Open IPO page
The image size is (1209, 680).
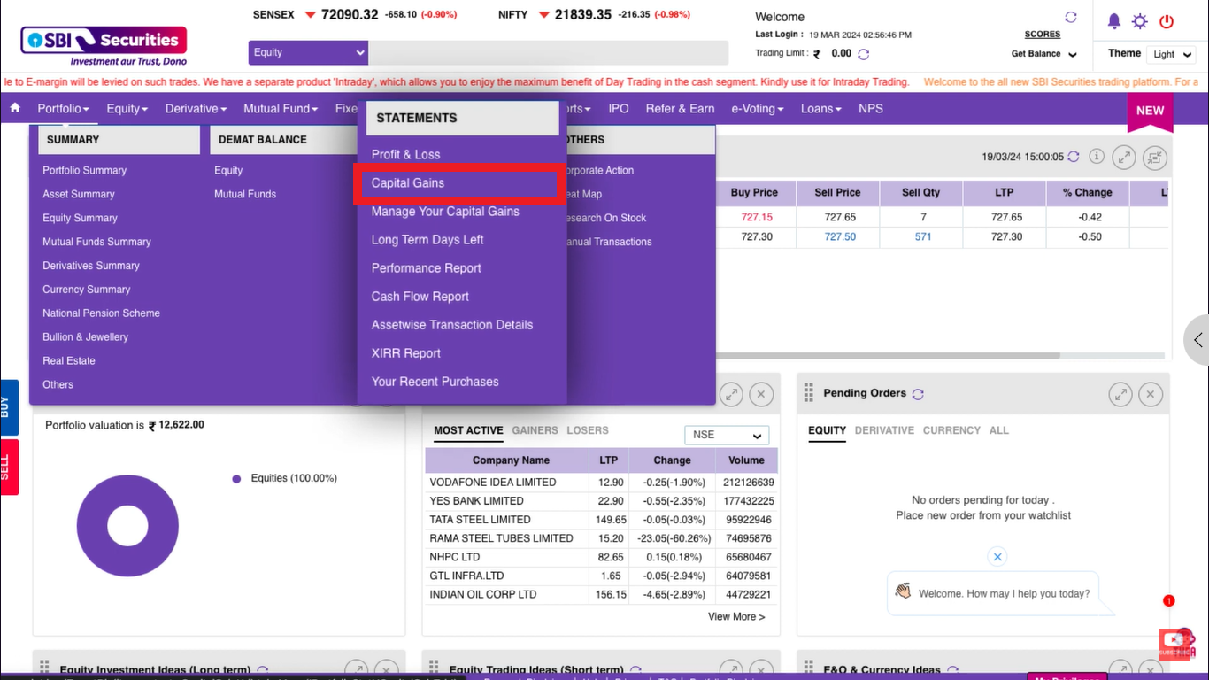click(x=619, y=109)
